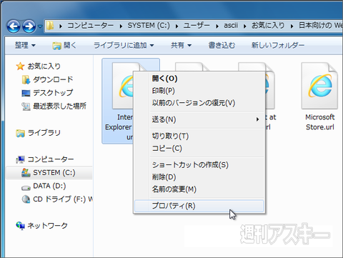Click the ネットワーク globe icon
Viewport: 343px width, 258px height.
point(20,226)
